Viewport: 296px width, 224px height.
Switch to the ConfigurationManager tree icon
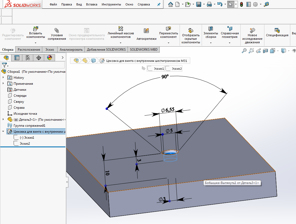coord(28,57)
